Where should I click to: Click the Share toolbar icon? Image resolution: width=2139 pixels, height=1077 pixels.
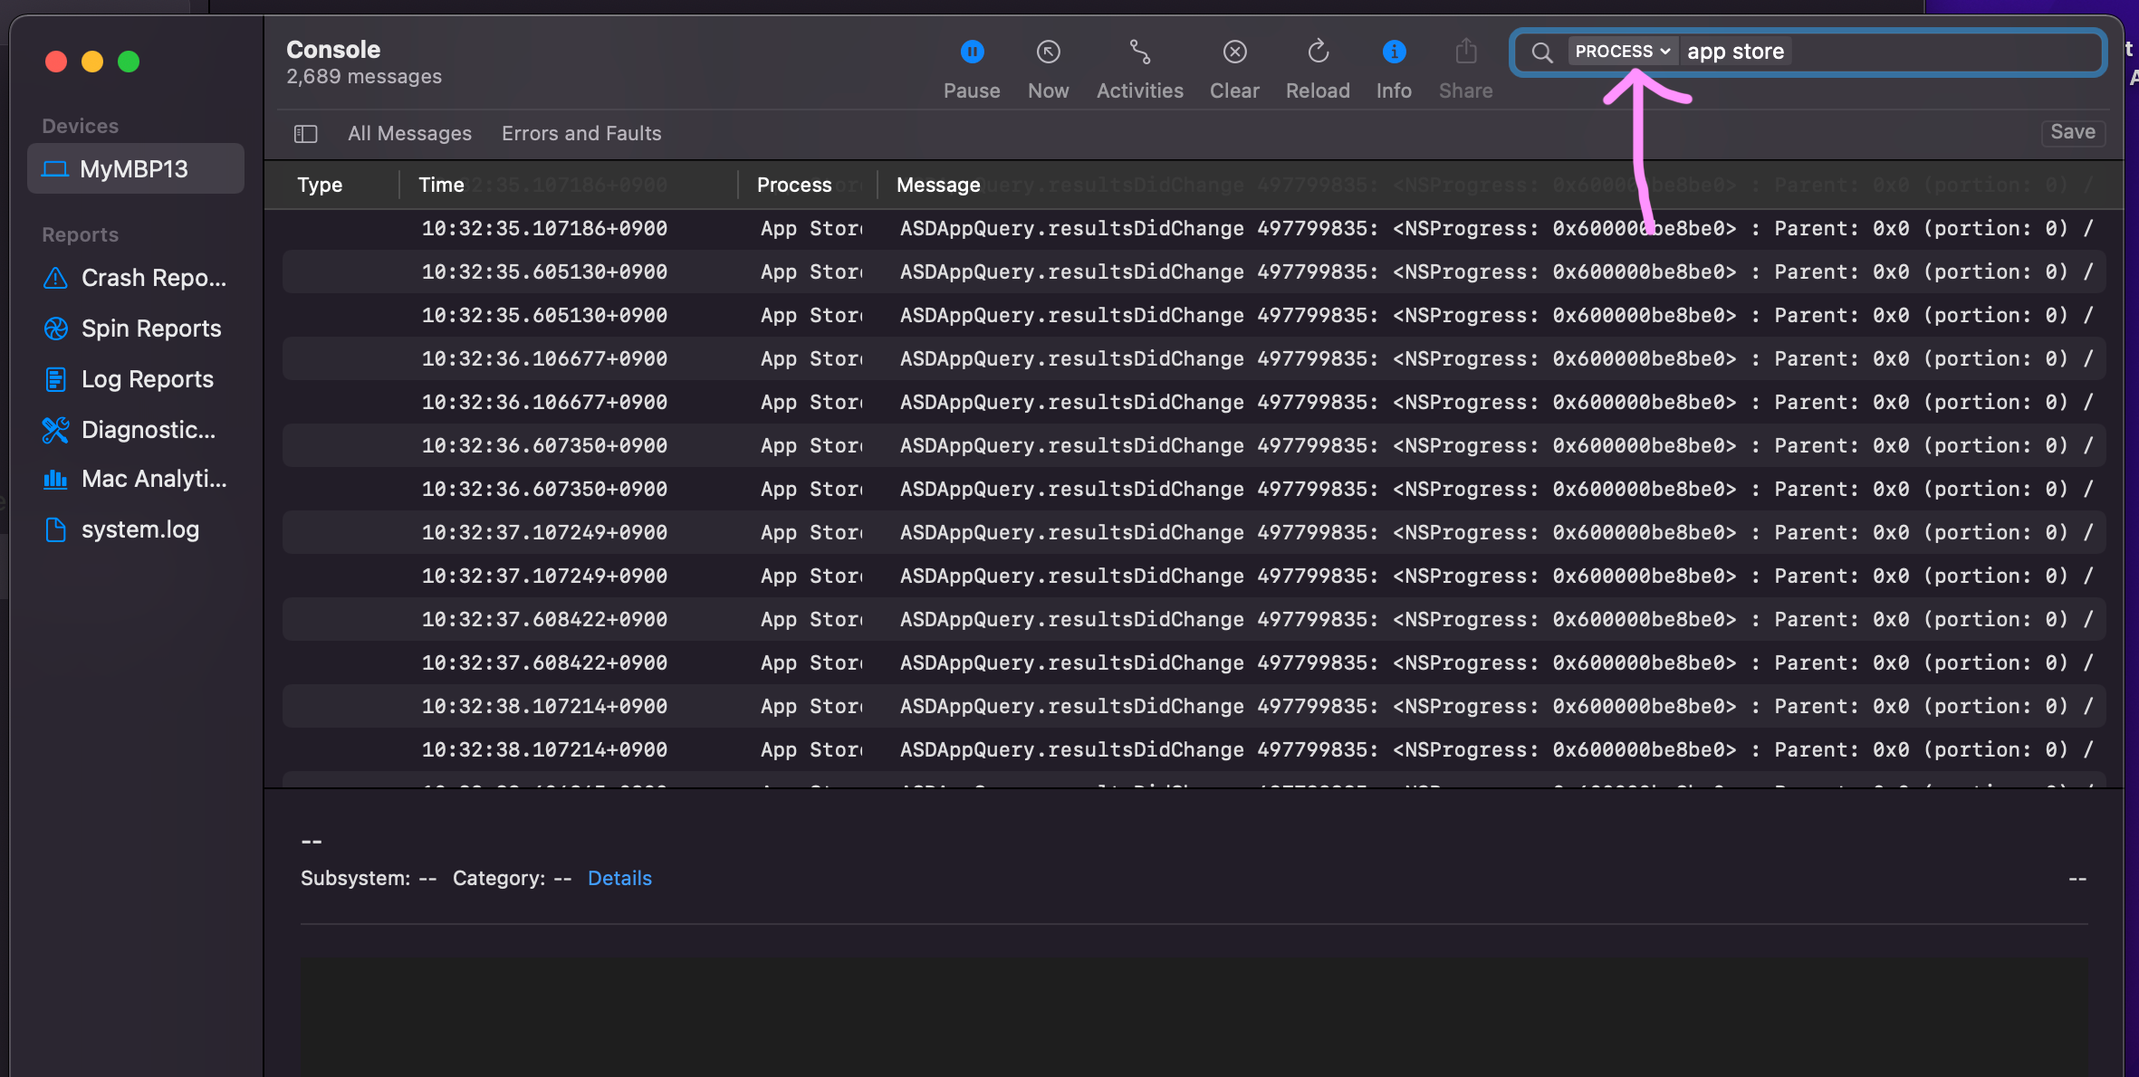click(x=1465, y=52)
